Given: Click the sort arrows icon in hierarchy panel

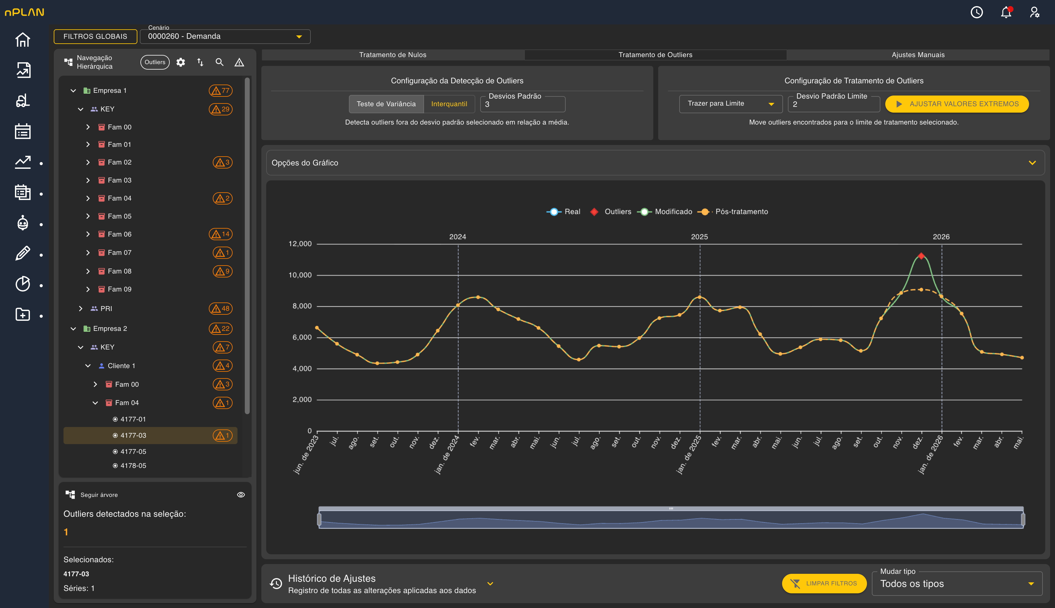Looking at the screenshot, I should click(x=200, y=62).
